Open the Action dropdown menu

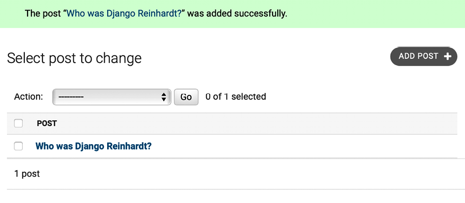112,97
